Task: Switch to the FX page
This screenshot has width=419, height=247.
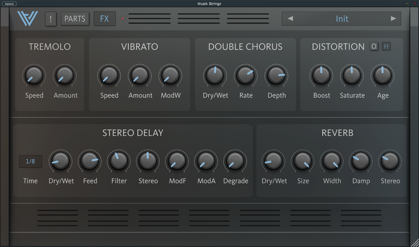Action: click(104, 19)
